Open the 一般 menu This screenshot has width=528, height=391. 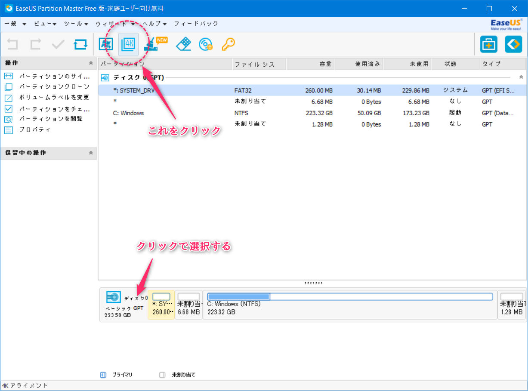(x=15, y=24)
